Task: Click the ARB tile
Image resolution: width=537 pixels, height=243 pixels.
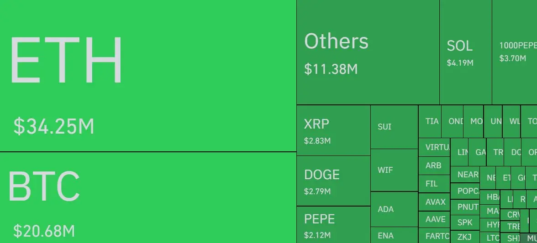Action: click(x=434, y=165)
